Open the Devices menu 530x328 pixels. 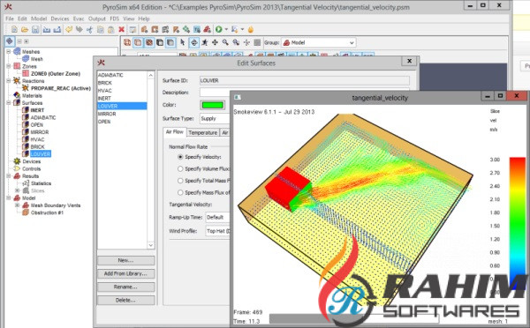point(60,19)
